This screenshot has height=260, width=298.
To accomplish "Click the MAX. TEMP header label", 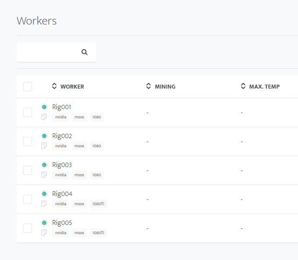I will (264, 86).
